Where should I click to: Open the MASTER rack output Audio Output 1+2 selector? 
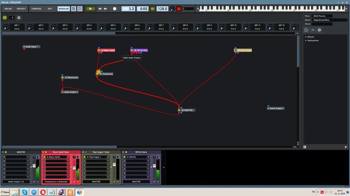click(16, 182)
